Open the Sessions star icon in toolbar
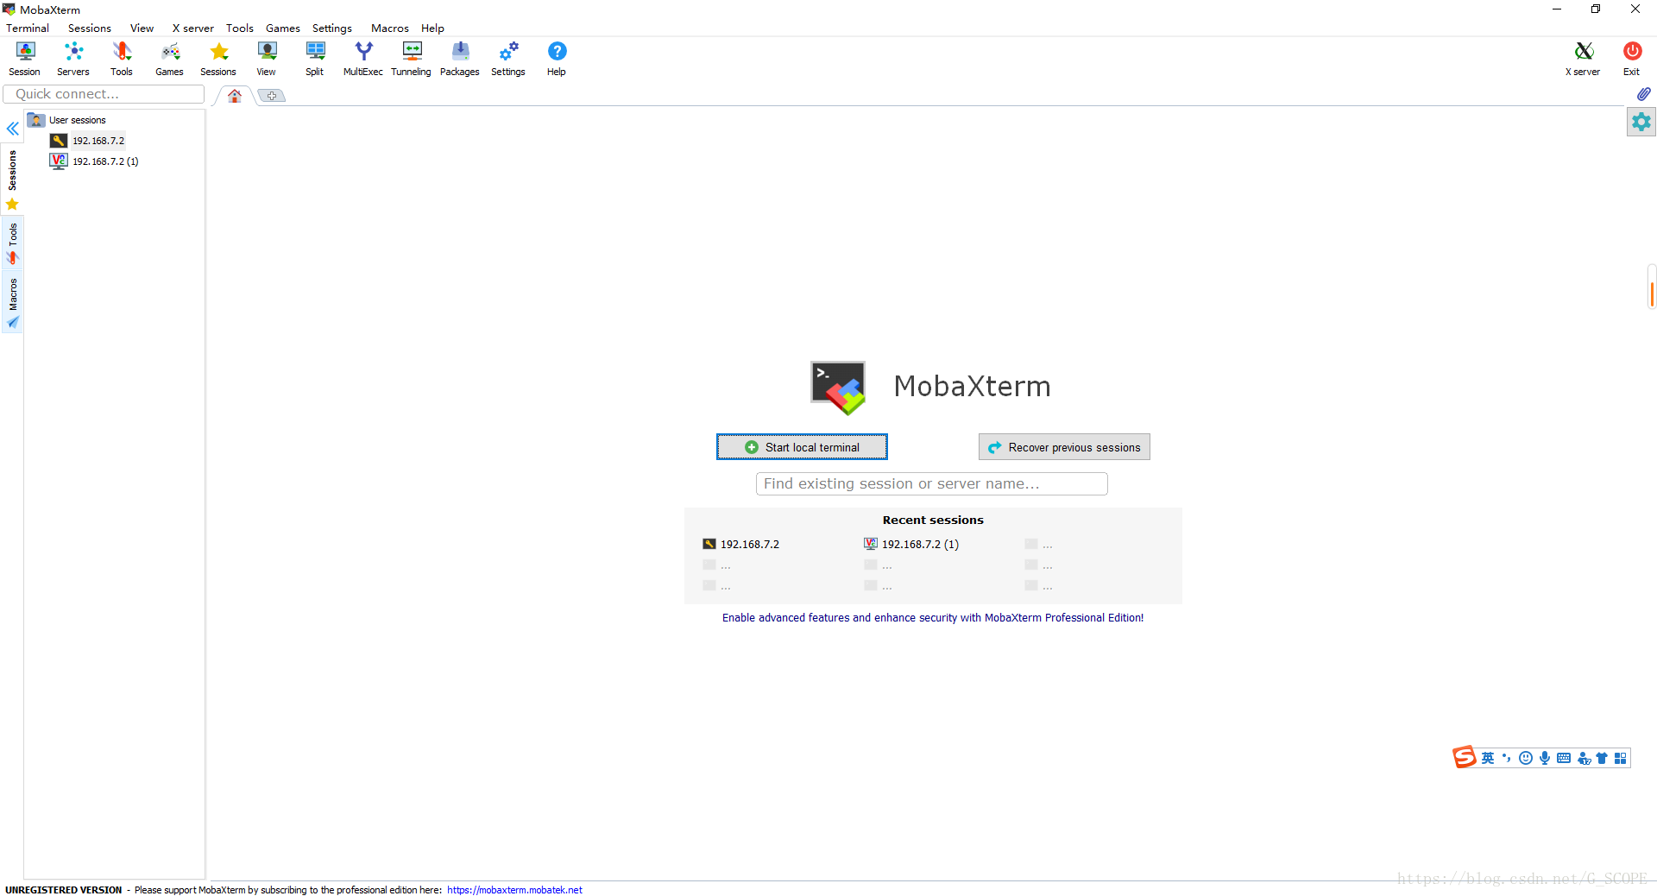This screenshot has height=896, width=1657. click(218, 59)
